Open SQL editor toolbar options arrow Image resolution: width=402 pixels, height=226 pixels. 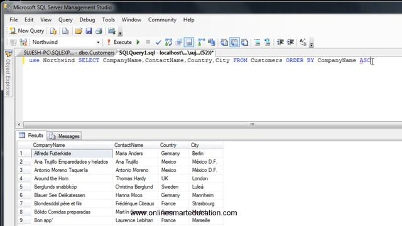tap(312, 45)
